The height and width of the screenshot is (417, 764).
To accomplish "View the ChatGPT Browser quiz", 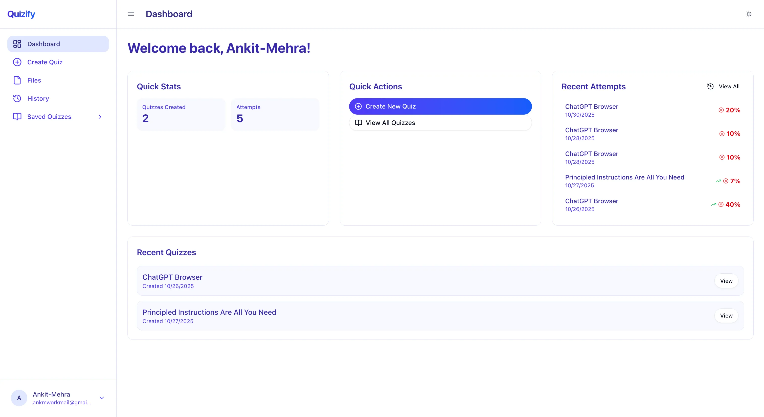I will tap(726, 280).
